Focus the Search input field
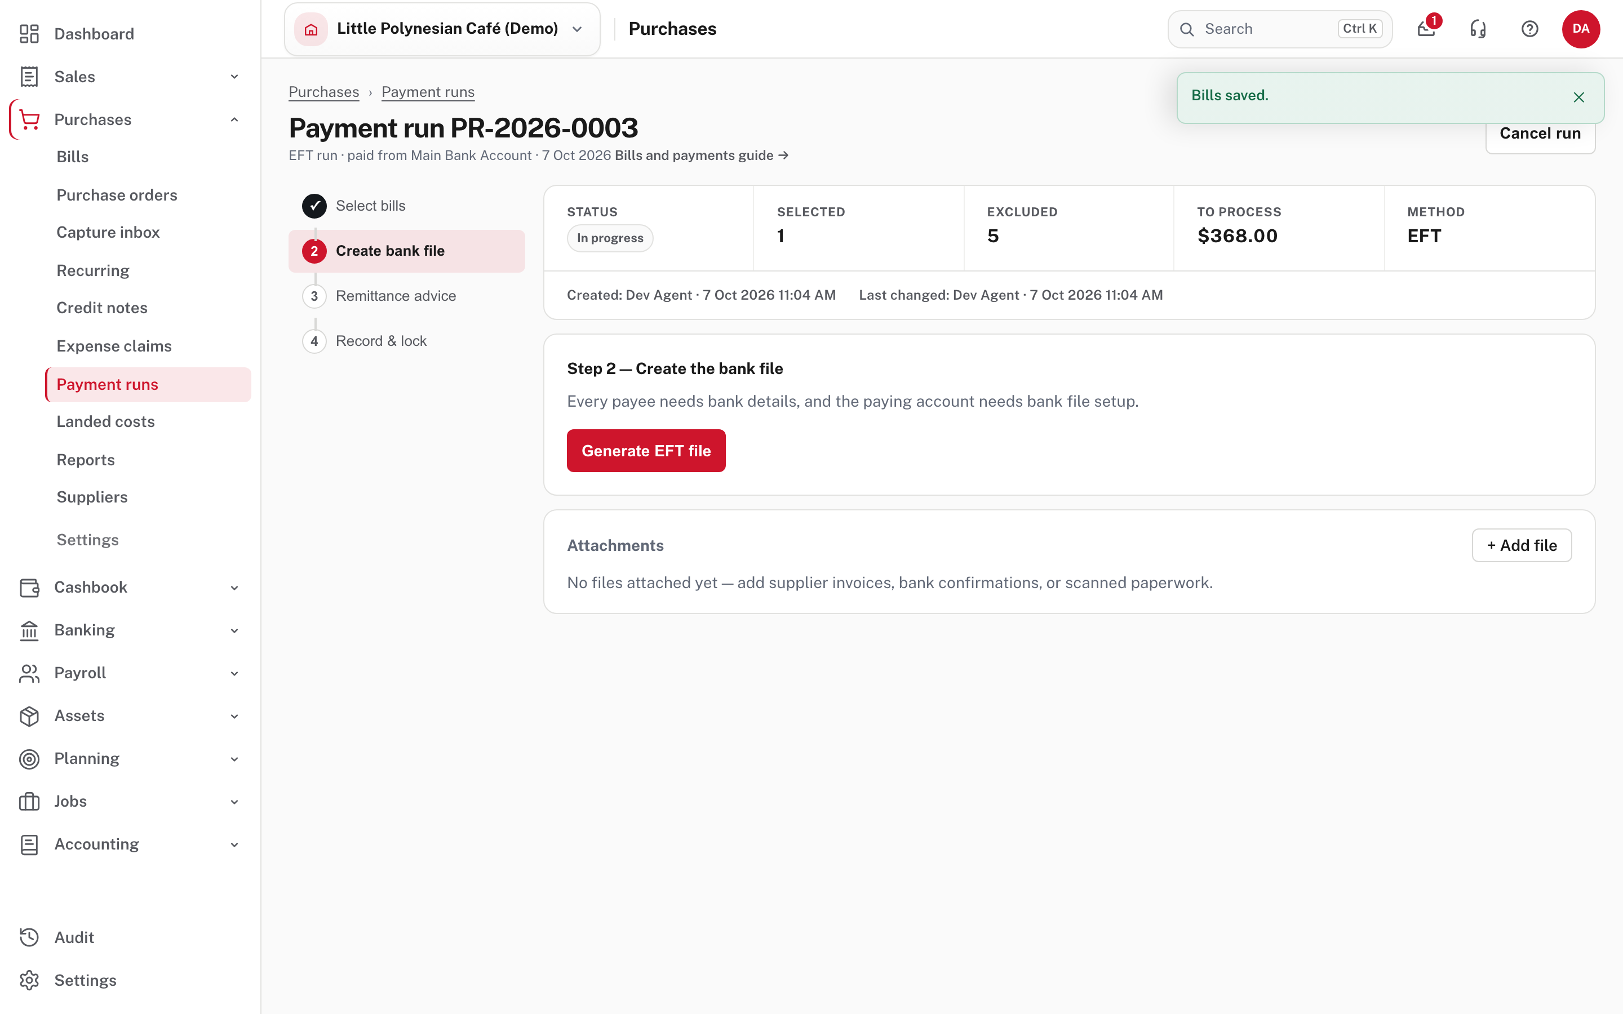Image resolution: width=1623 pixels, height=1014 pixels. point(1280,29)
